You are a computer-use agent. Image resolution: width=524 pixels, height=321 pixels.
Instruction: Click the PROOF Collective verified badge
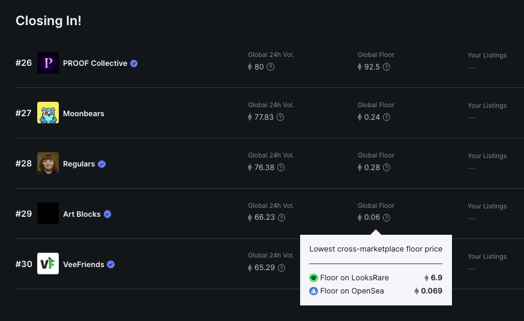134,63
